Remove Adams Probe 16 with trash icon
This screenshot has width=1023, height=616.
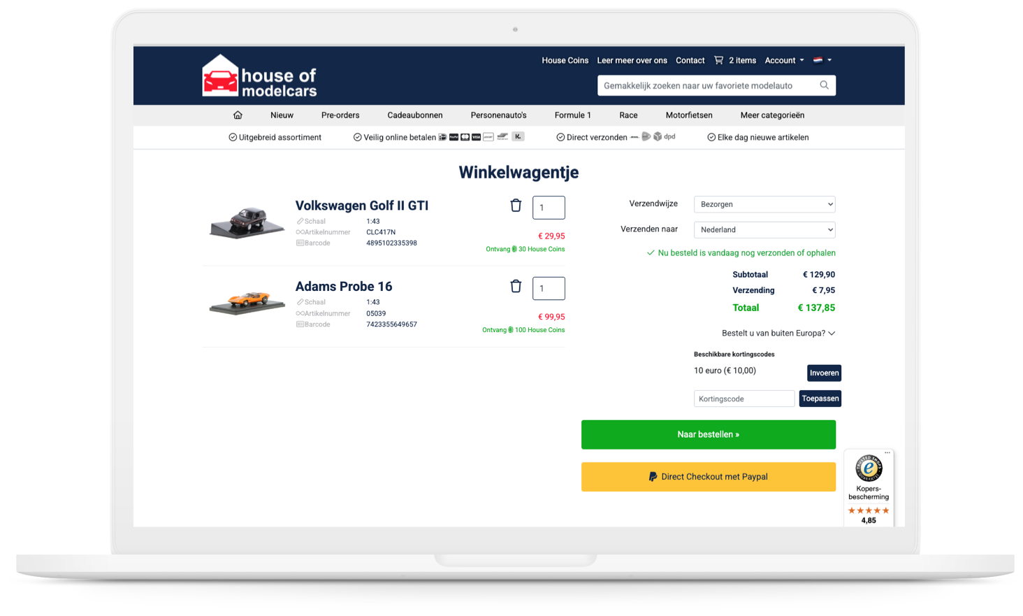[x=516, y=287]
